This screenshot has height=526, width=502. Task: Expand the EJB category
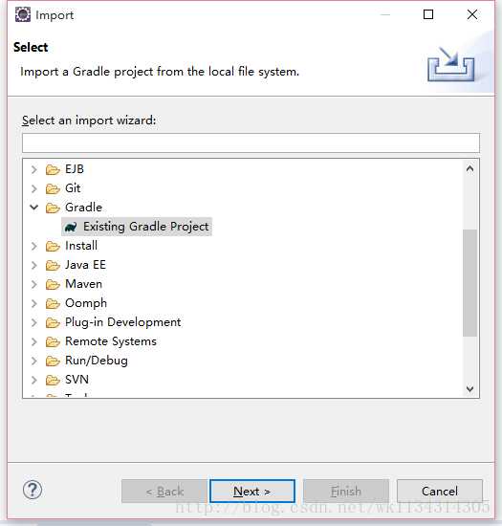(x=33, y=169)
